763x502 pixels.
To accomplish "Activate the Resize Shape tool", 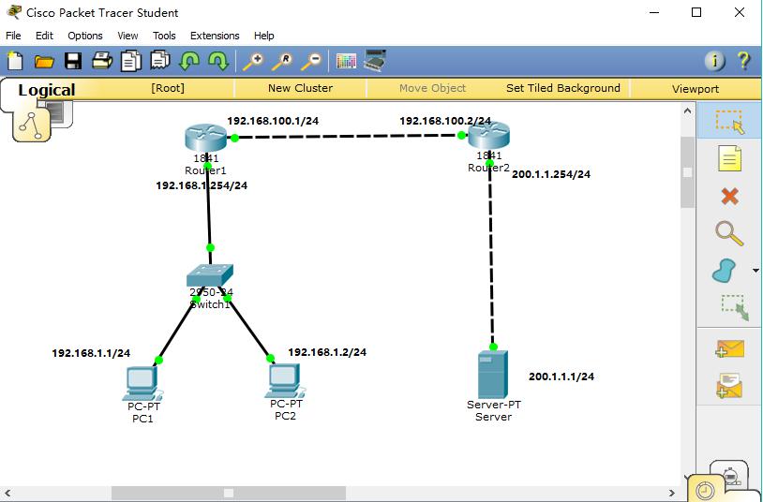I will (733, 306).
